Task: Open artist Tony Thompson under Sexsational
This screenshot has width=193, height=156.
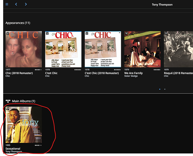Action: point(14,152)
